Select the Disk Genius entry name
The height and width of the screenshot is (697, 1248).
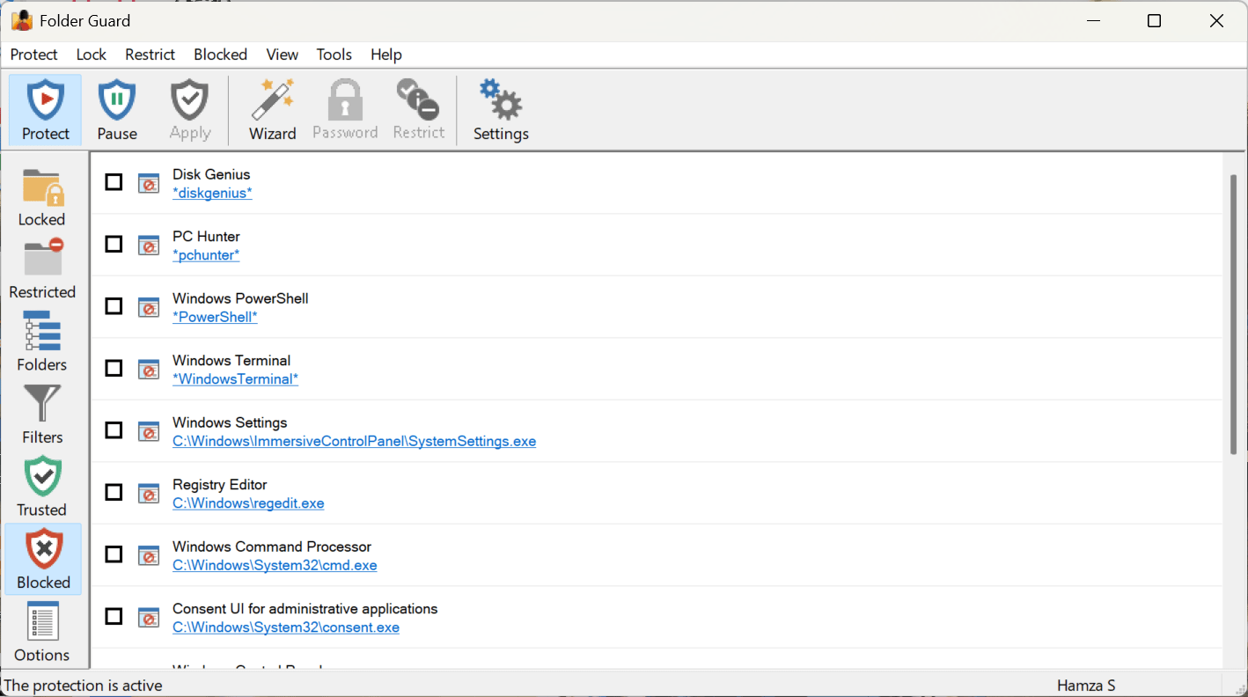tap(211, 174)
